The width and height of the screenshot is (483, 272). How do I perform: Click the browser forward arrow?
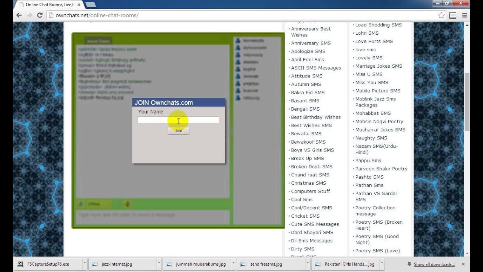coord(29,15)
